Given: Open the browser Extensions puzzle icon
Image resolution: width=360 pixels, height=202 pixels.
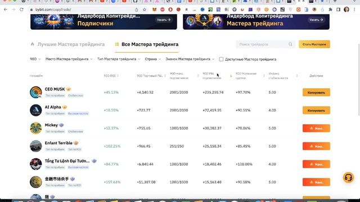Looking at the screenshot, I should click(x=330, y=10).
